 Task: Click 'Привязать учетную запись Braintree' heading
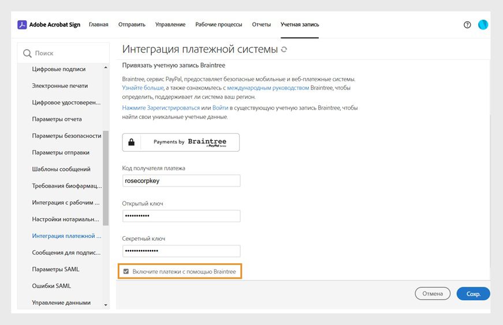coord(174,65)
